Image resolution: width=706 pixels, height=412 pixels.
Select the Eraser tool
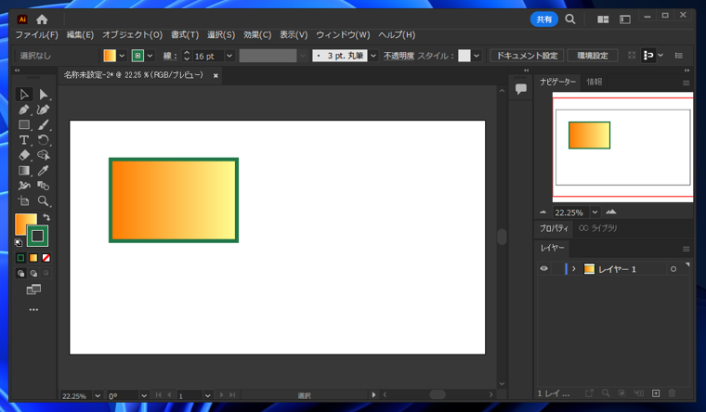tap(24, 155)
